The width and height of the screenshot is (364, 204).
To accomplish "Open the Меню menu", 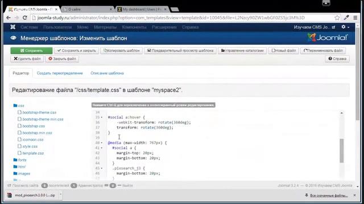I will pyautogui.click(x=82, y=27).
